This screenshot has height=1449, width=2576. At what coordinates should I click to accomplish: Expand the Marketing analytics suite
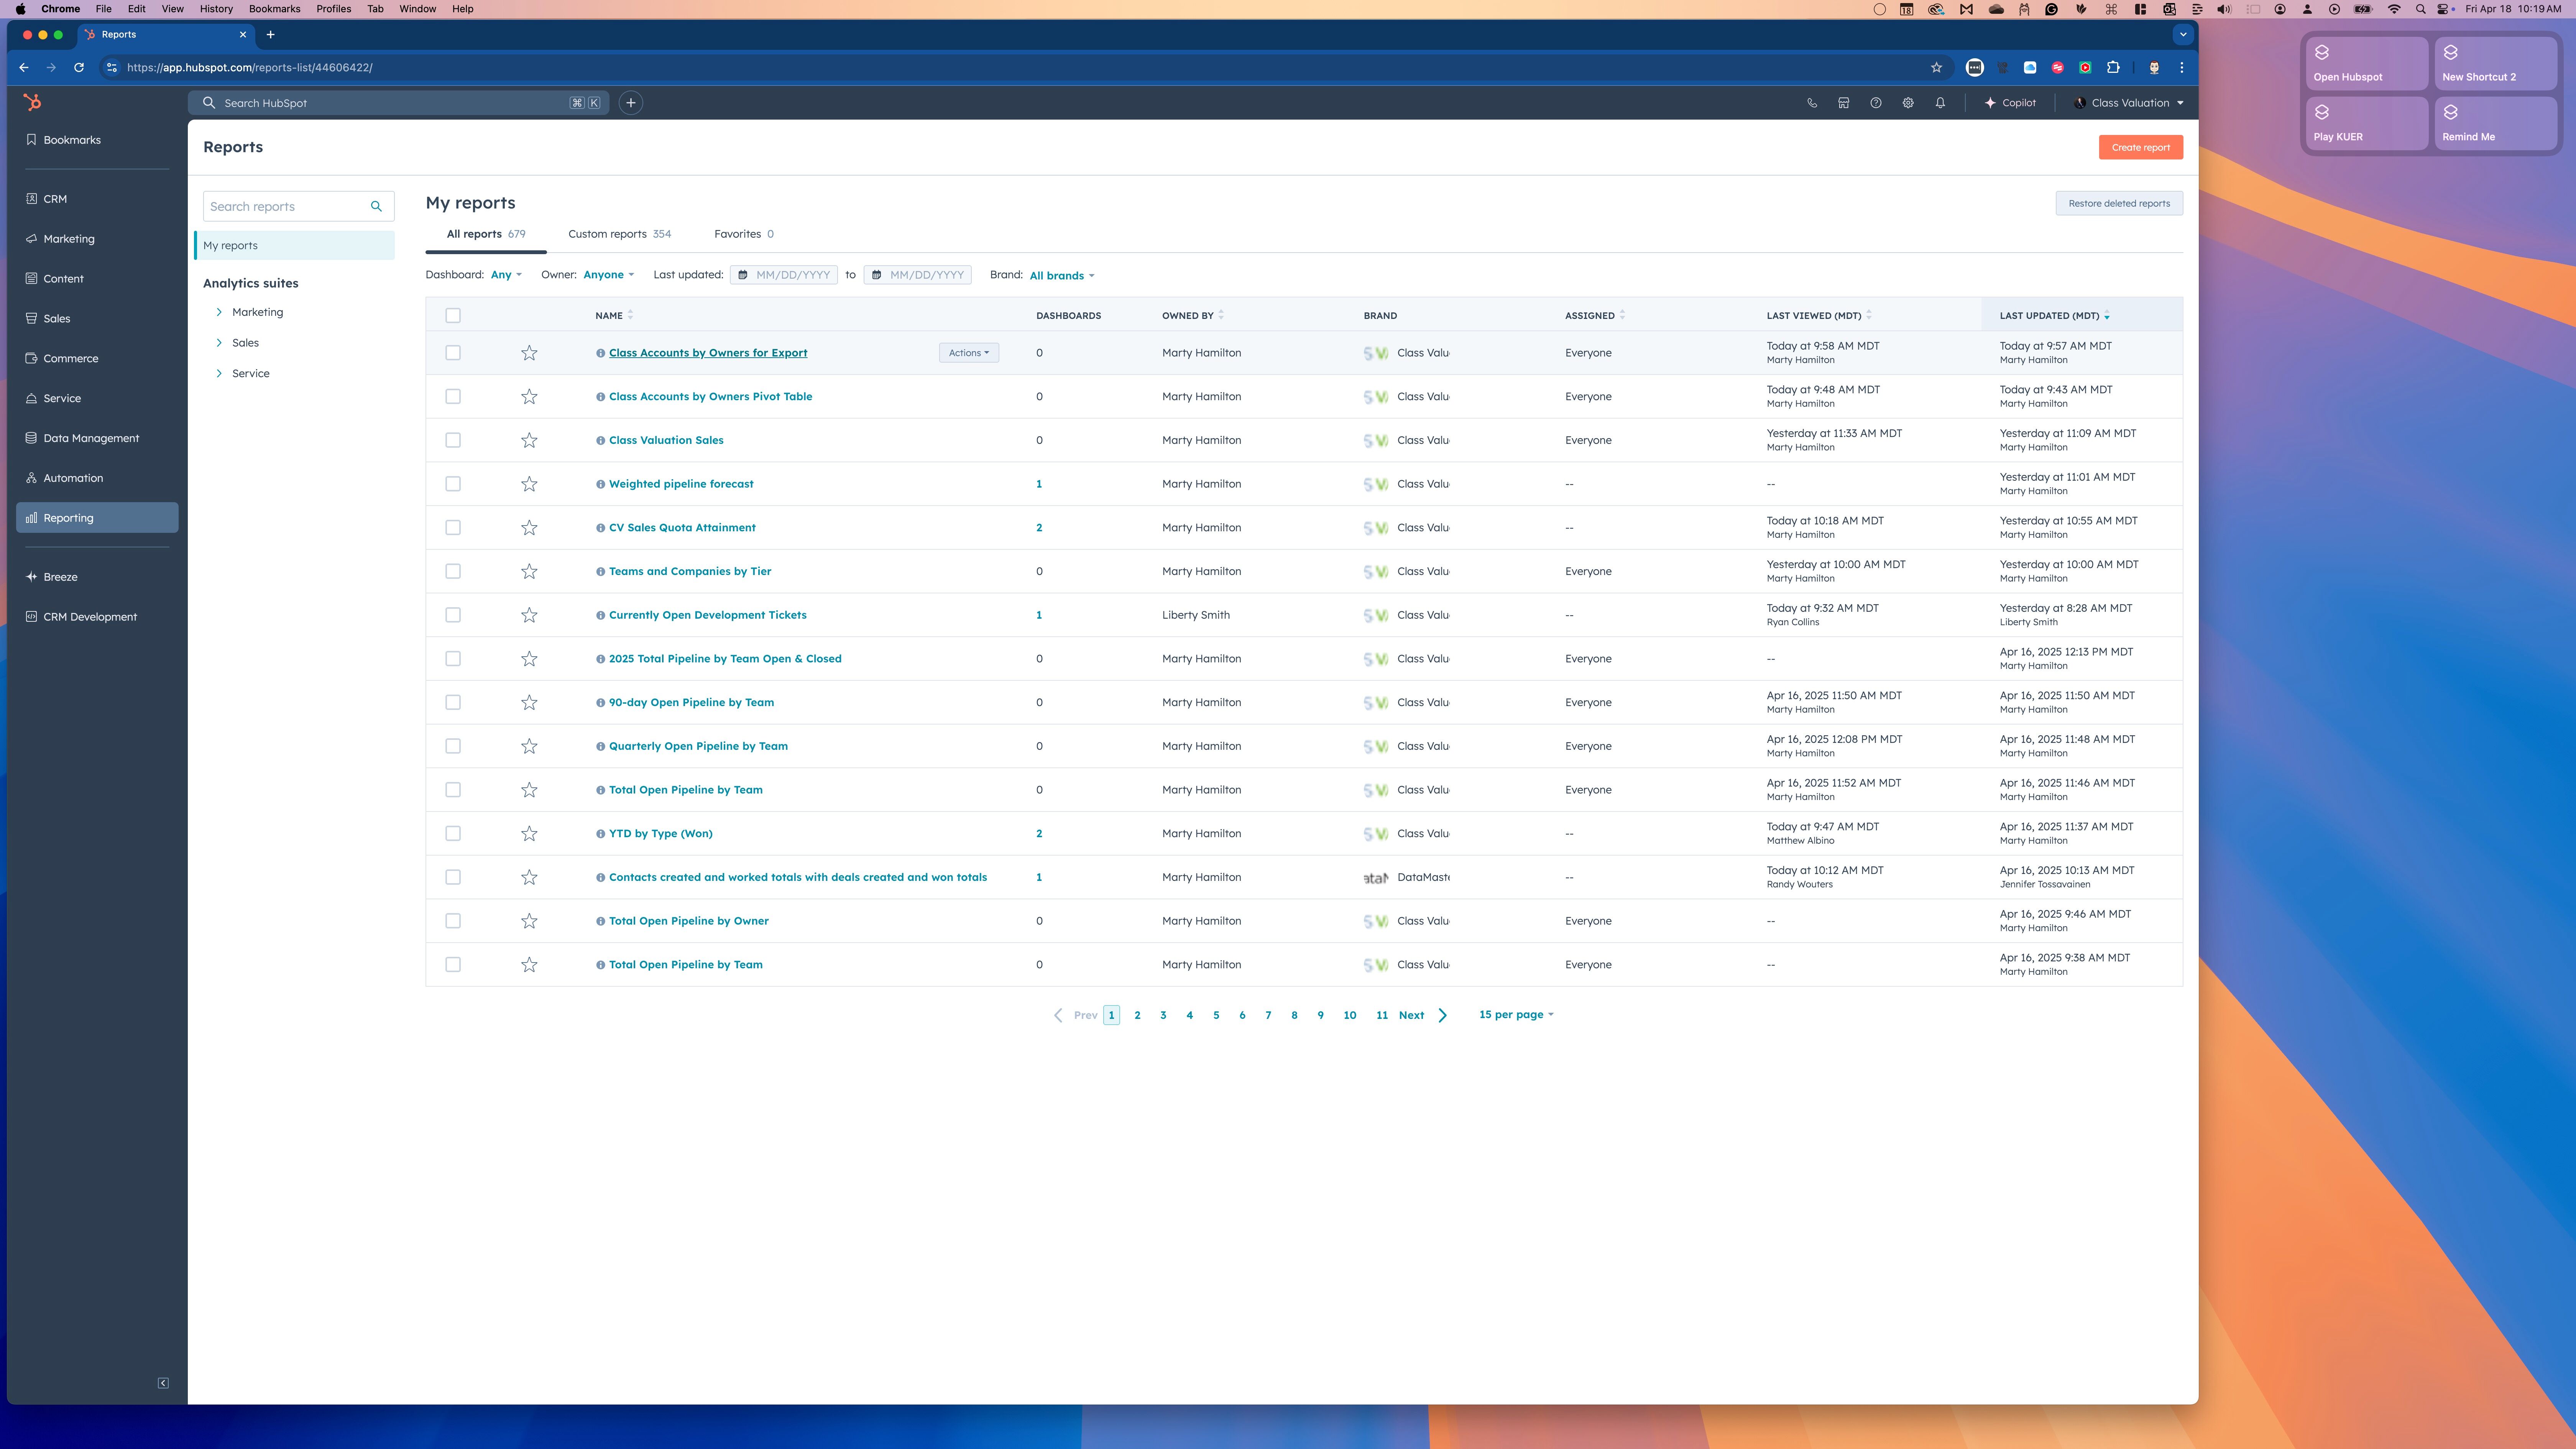[x=219, y=312]
